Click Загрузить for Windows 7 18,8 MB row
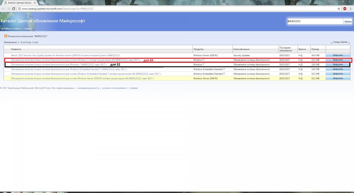The height and width of the screenshot is (193, 354). [x=338, y=65]
